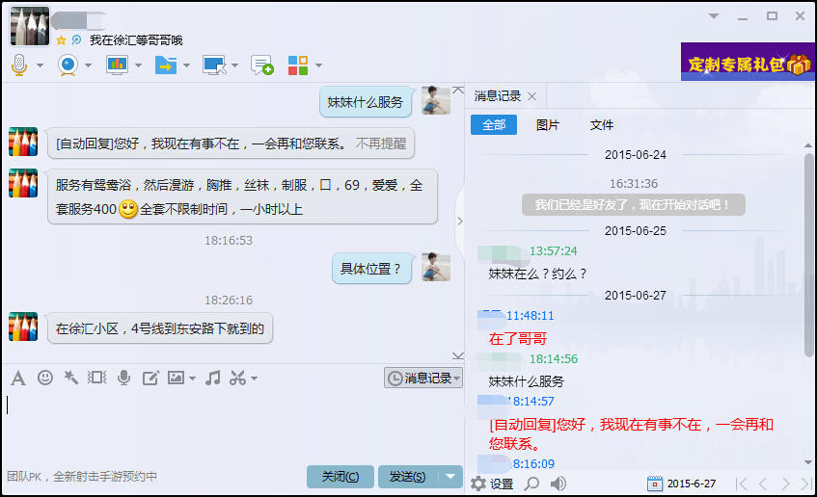Share music with note icon

tap(212, 378)
